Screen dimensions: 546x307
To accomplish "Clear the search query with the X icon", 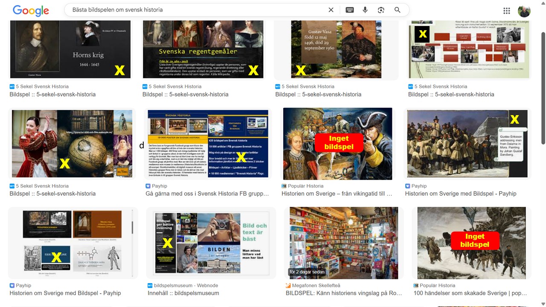I will coord(331,10).
